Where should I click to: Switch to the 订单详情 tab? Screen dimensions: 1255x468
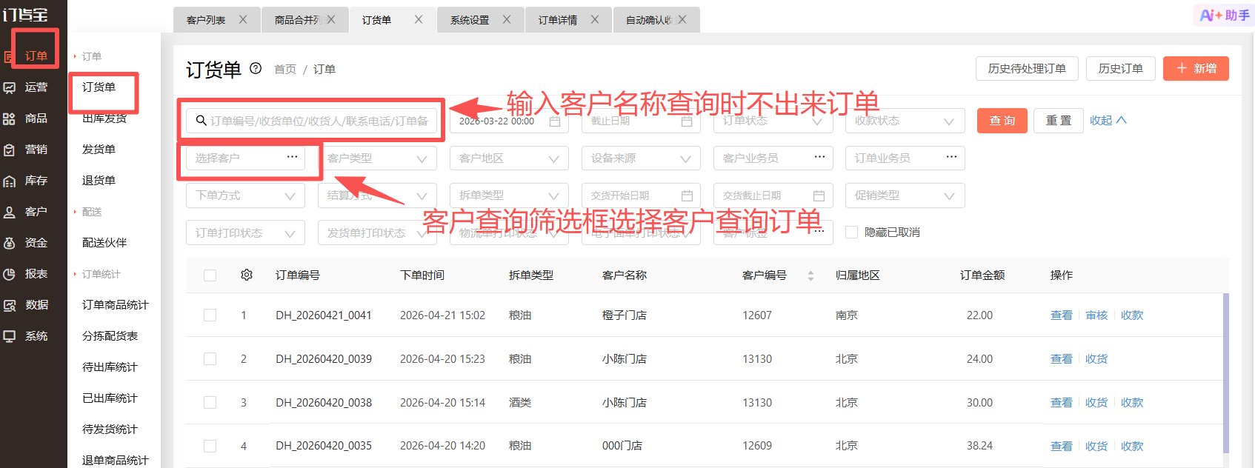click(x=558, y=20)
